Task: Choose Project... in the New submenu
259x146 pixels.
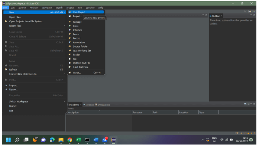Action: click(x=77, y=16)
